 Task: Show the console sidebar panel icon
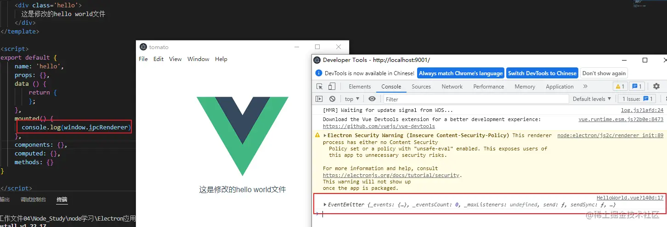point(319,99)
